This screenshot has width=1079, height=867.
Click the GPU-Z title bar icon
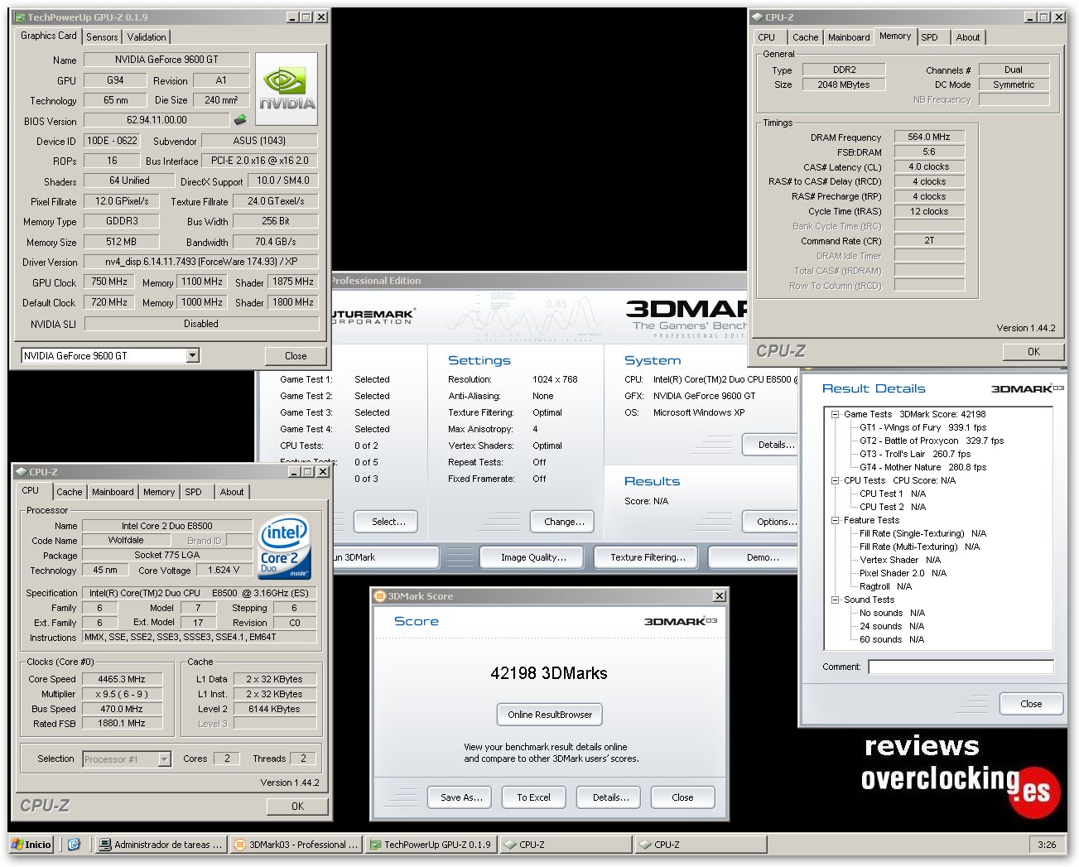coord(20,17)
